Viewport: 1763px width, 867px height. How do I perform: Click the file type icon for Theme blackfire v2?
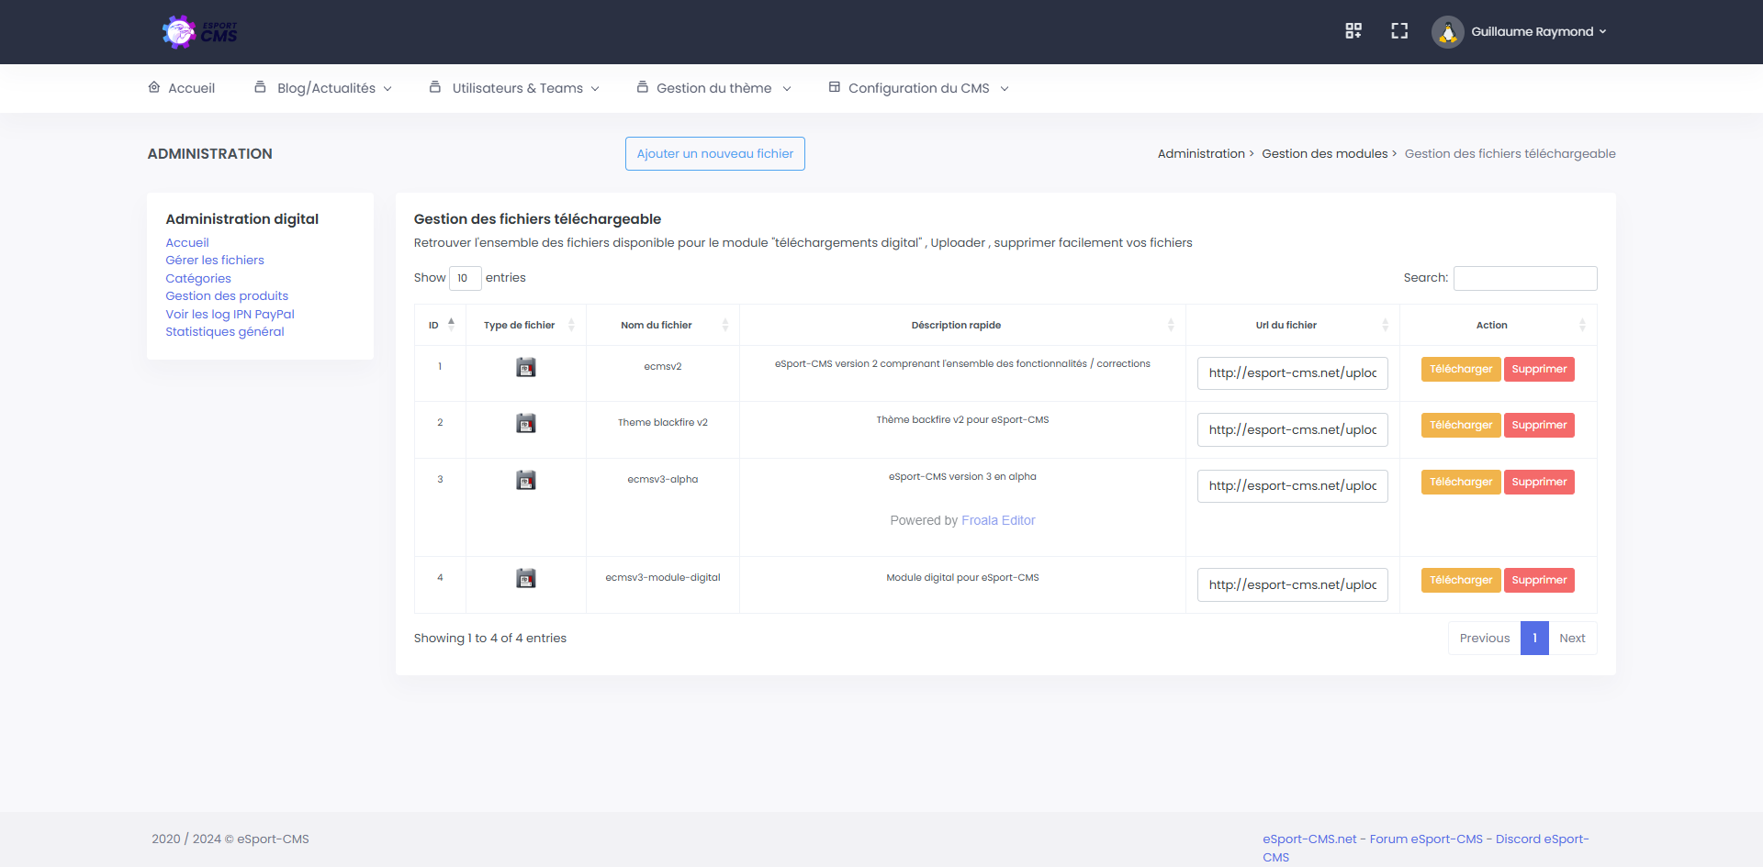click(x=526, y=424)
